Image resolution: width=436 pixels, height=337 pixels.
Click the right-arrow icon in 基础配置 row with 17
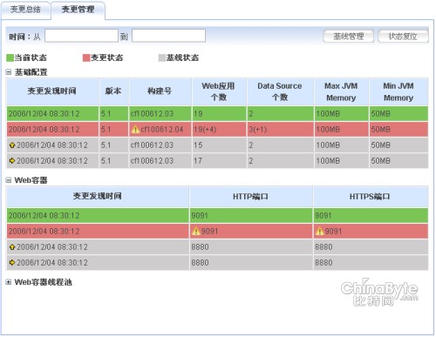[12, 160]
